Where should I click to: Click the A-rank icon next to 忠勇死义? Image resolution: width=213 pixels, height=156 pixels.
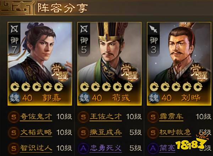tap(83, 149)
